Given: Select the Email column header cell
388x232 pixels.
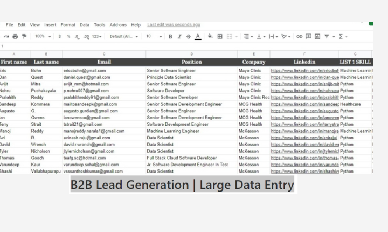Looking at the screenshot, I should 104,62.
